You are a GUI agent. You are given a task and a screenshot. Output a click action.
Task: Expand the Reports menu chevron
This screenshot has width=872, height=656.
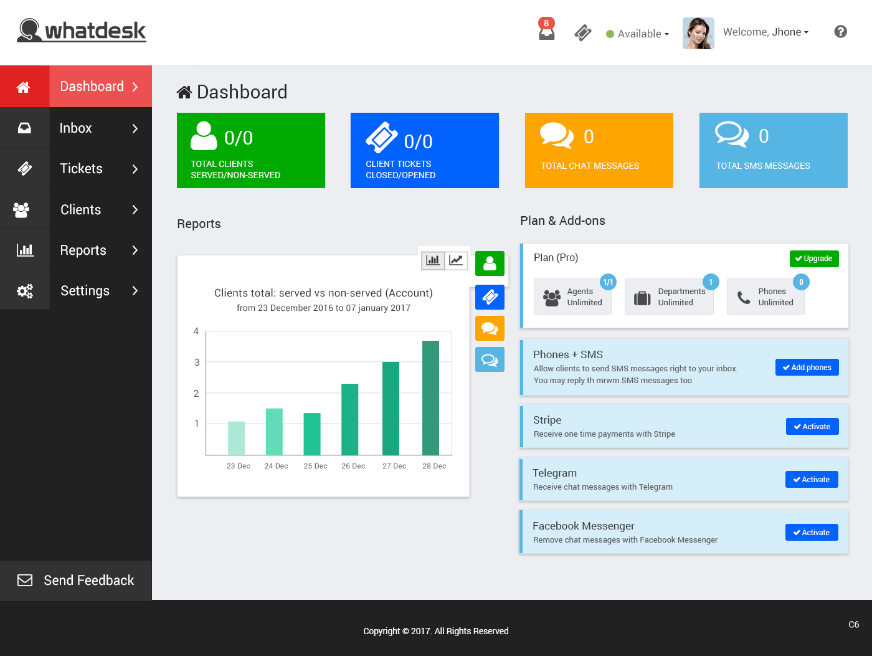point(135,250)
